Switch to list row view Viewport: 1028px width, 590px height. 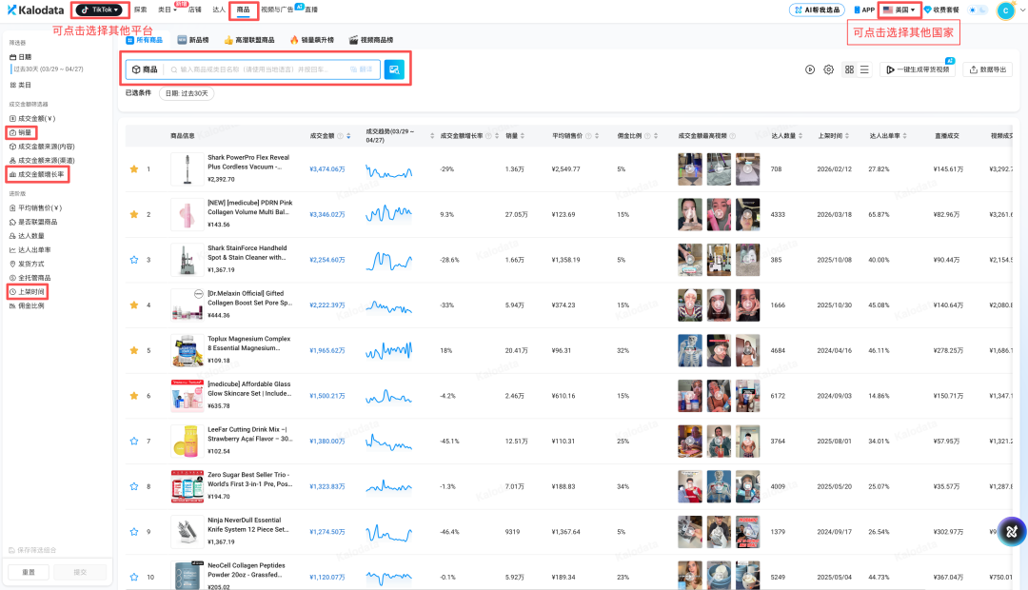[864, 69]
